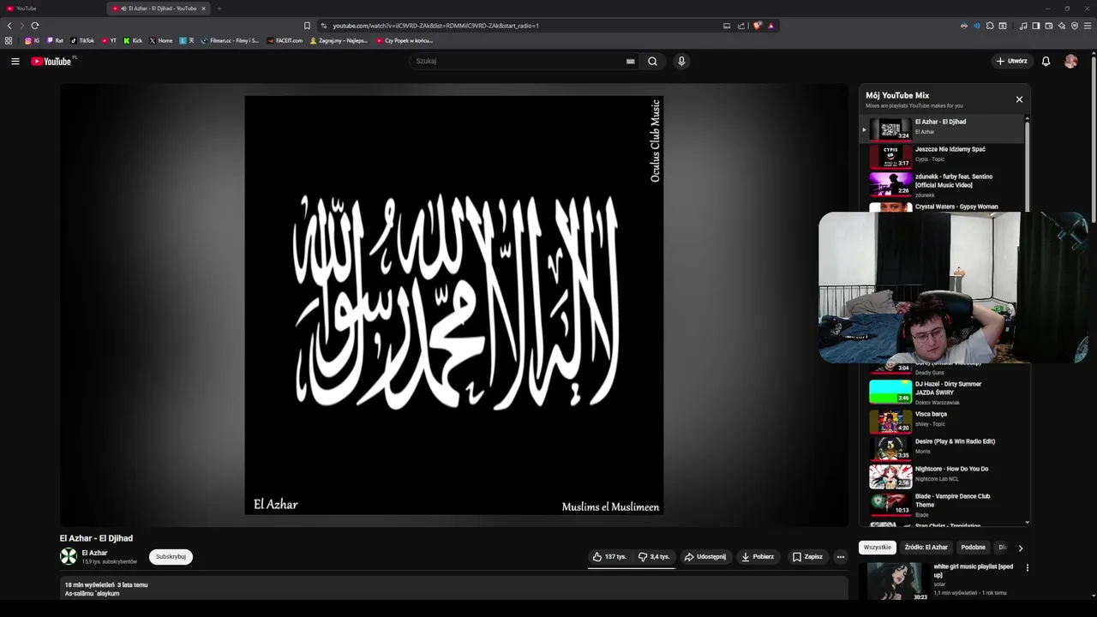
Task: Close the El Azhar - El Djihad tab
Action: tap(203, 9)
